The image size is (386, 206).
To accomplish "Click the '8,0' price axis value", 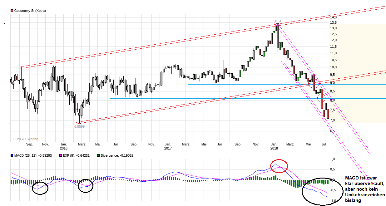I will tap(332, 100).
